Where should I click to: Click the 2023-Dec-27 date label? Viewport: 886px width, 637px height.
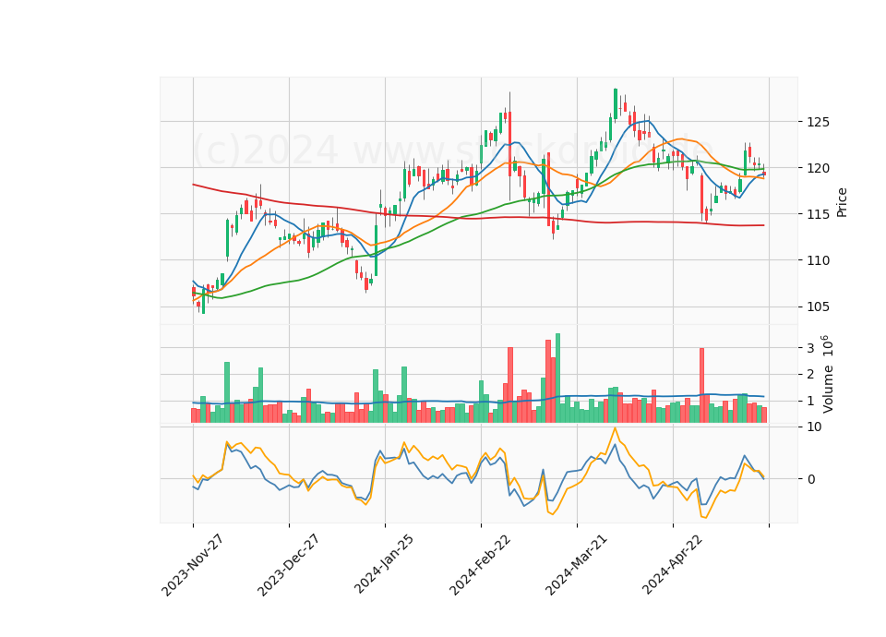click(288, 565)
